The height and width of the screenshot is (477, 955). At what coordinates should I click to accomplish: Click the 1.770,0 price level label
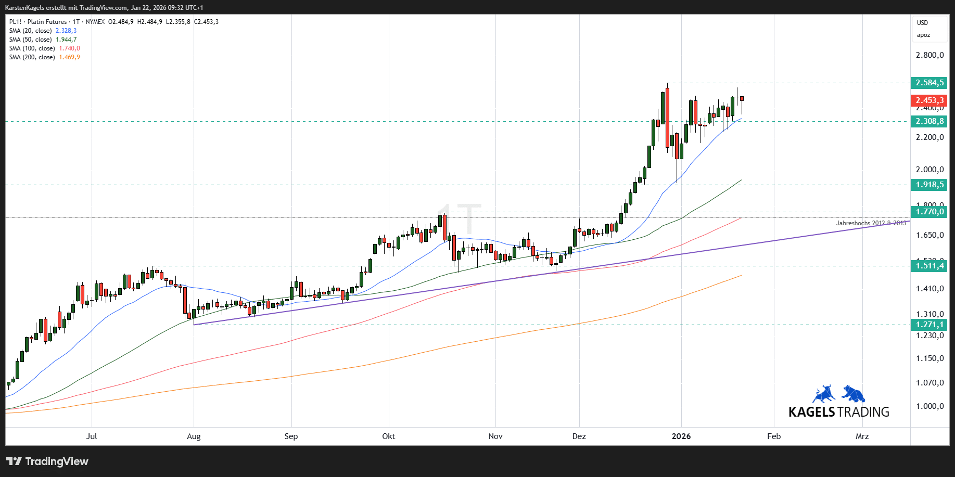click(929, 212)
